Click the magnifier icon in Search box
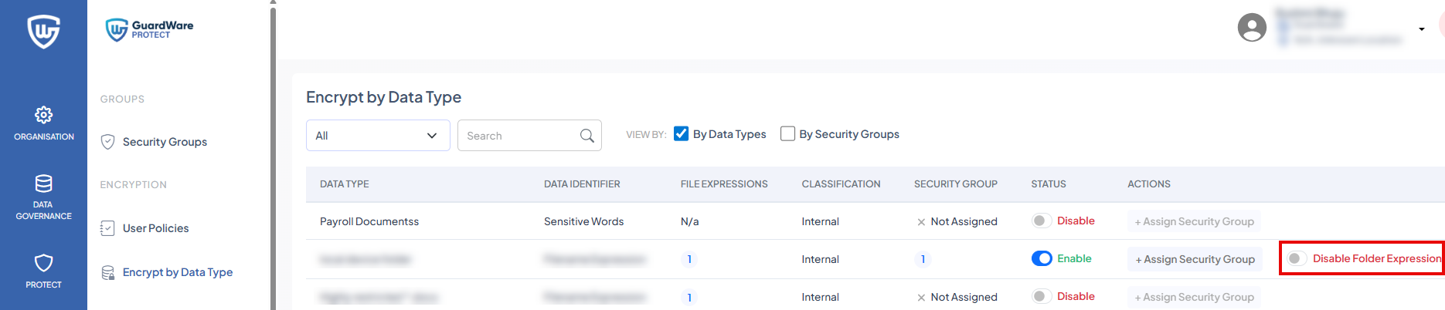Screen dimensions: 1445x310 tap(586, 136)
